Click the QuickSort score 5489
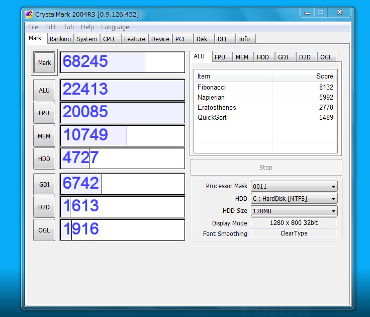 (326, 117)
